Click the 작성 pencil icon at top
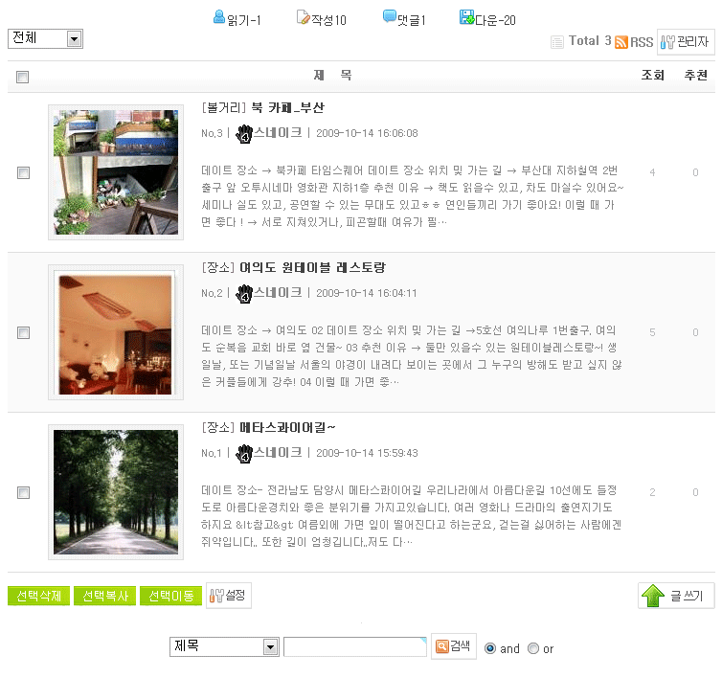Image resolution: width=722 pixels, height=678 pixels. (x=303, y=17)
